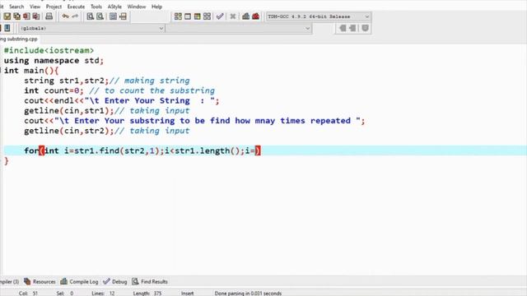Click the Profile analysis chart icon

(x=245, y=16)
